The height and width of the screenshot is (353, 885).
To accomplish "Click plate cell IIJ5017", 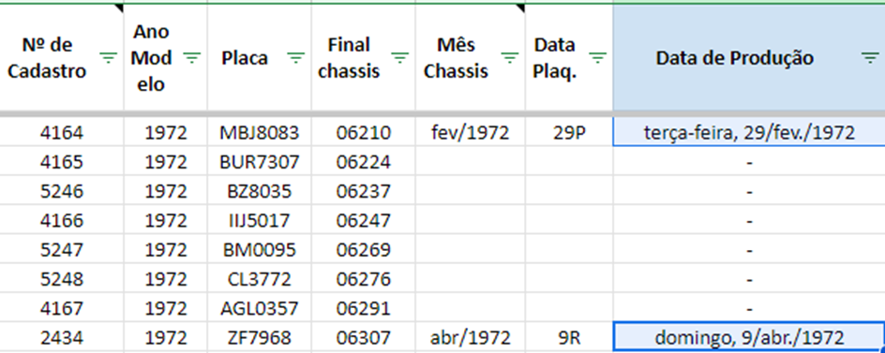I will point(259,220).
